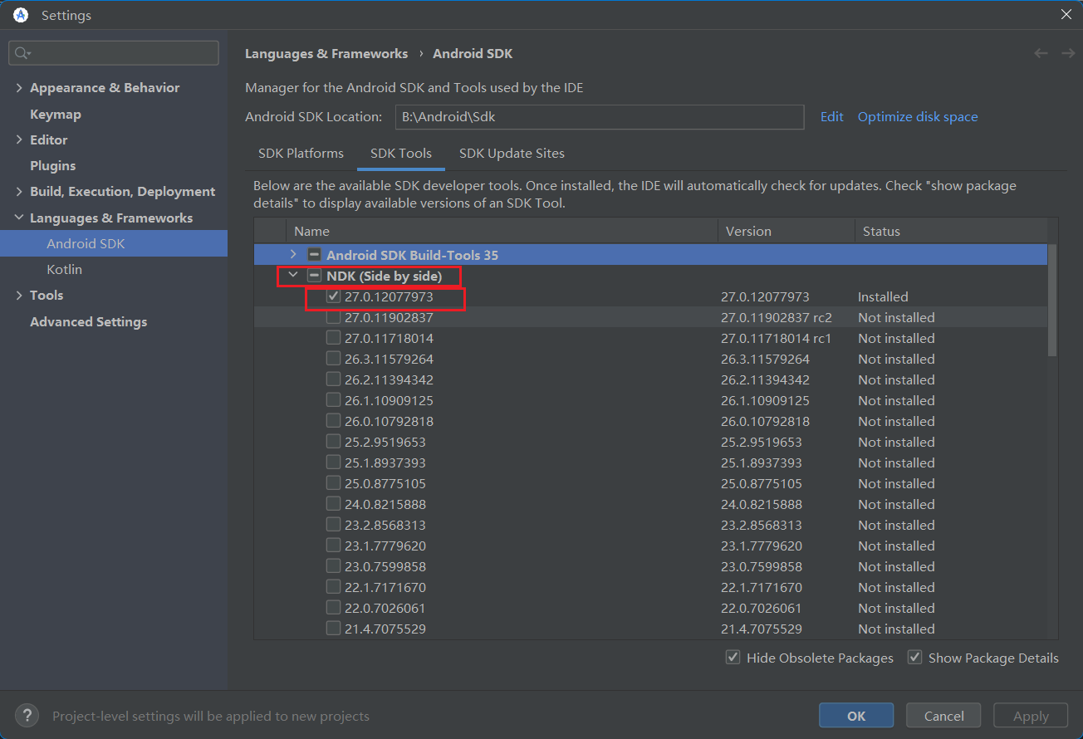1083x739 pixels.
Task: Expand Build, Execution, Deployment section
Action: 19,192
